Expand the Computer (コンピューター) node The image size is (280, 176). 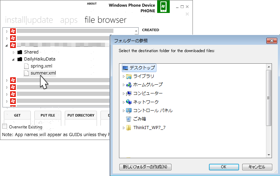[x=124, y=93]
